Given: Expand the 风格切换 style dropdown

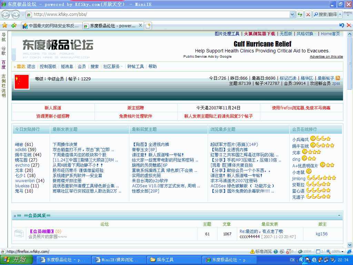Looking at the screenshot, I should point(306,33).
